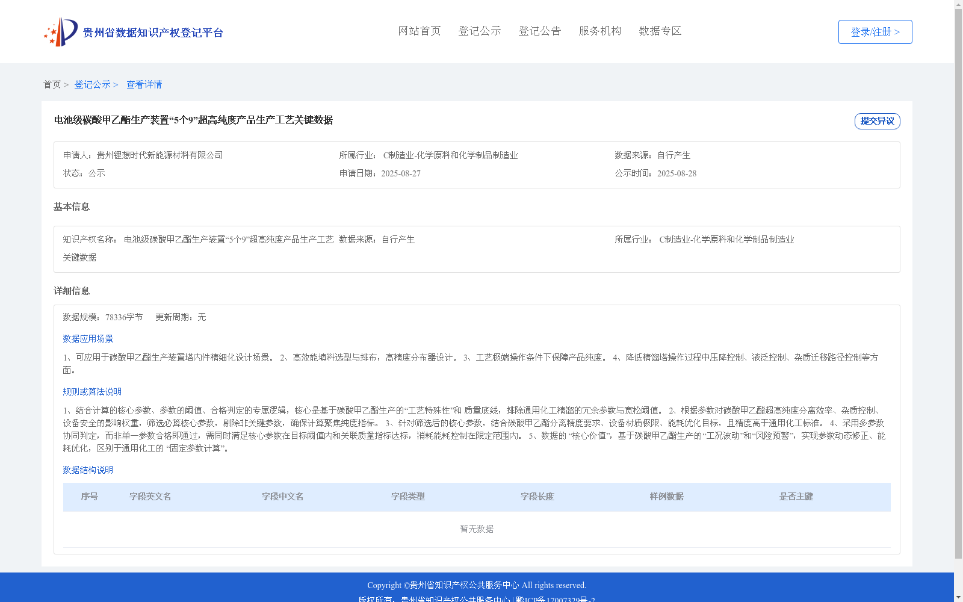Click the 字段中文名 column header
Screen dimensions: 963x602
[x=283, y=497]
